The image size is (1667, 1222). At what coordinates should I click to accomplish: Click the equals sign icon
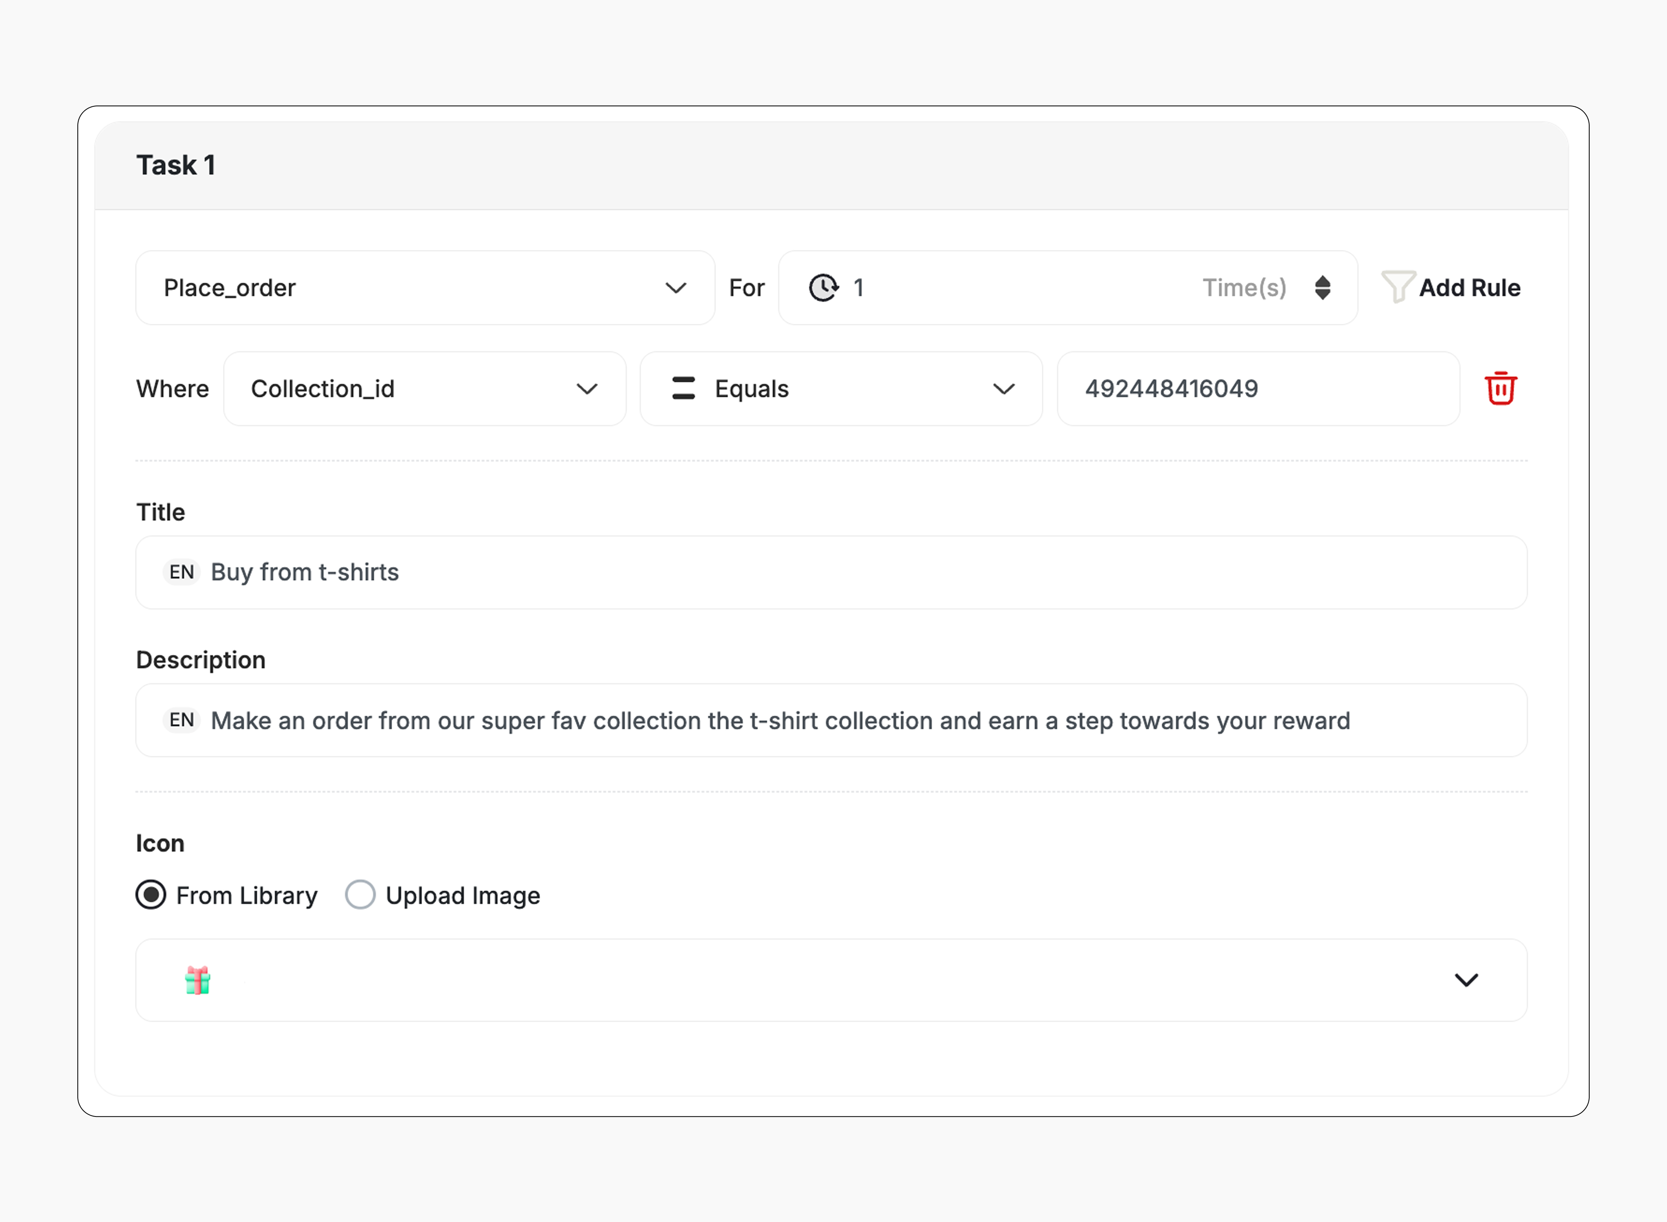pos(683,388)
